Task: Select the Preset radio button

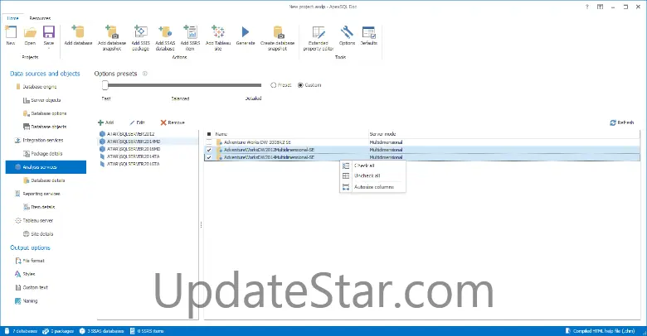Action: [x=273, y=85]
